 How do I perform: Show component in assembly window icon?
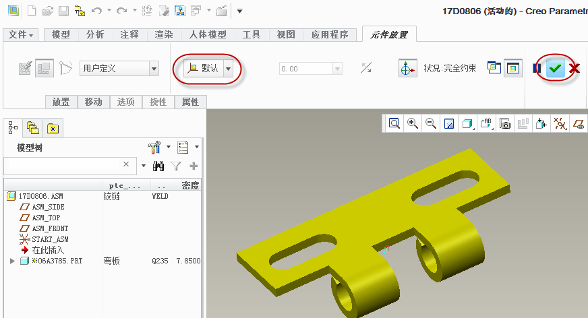tap(512, 68)
